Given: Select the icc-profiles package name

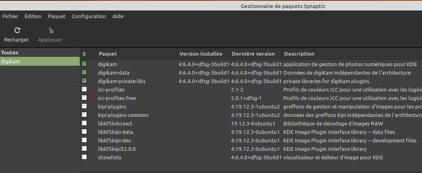Looking at the screenshot, I should coord(111,90).
